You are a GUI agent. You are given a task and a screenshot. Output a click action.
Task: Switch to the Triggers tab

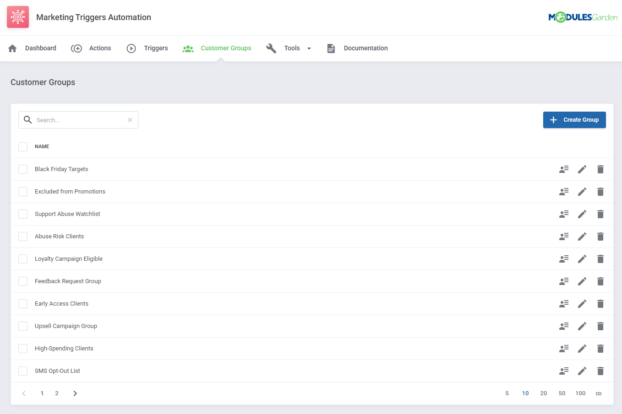click(x=156, y=48)
